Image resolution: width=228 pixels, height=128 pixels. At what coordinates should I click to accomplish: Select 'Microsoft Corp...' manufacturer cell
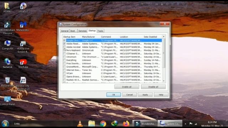(90, 67)
